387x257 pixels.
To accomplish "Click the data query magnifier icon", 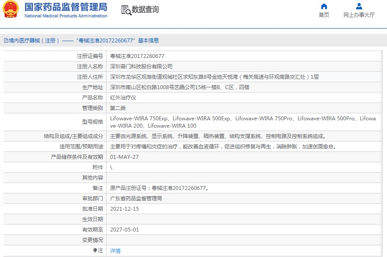I will (x=126, y=10).
